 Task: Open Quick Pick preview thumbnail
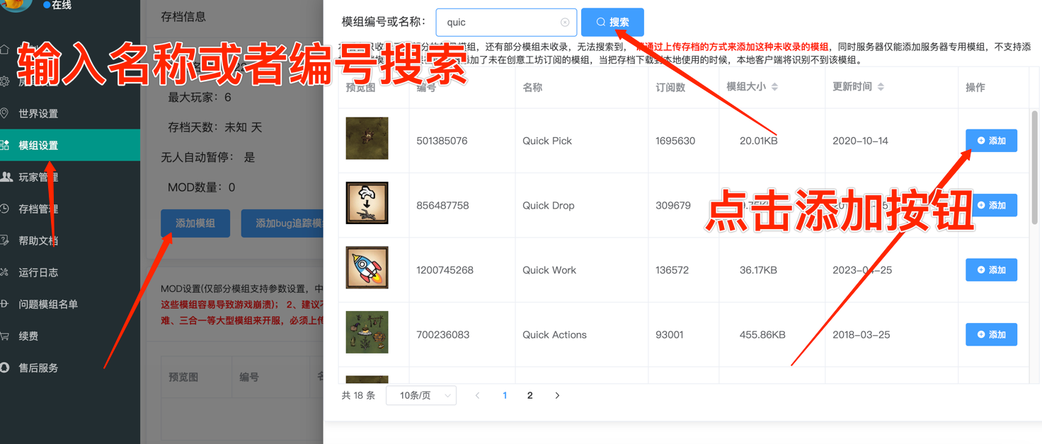pos(367,139)
